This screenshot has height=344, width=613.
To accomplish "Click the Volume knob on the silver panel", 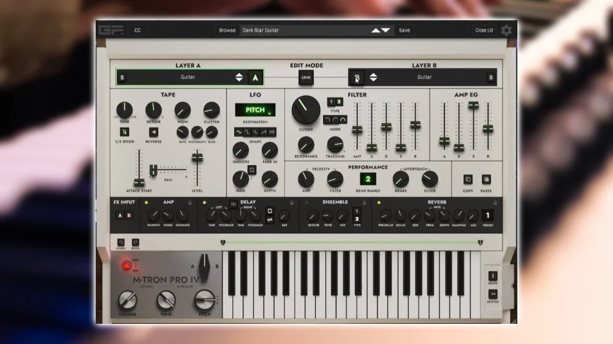I will (x=128, y=301).
